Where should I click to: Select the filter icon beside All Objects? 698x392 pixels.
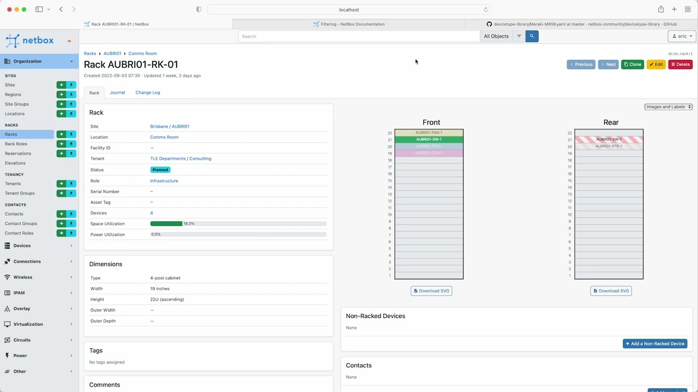(518, 36)
